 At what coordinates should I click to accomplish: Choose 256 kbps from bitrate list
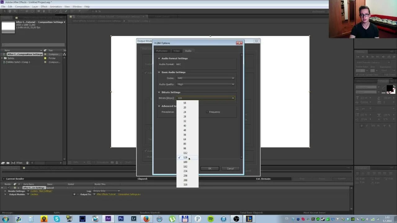187,176
